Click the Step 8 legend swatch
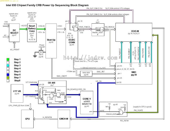 tap(8, 81)
